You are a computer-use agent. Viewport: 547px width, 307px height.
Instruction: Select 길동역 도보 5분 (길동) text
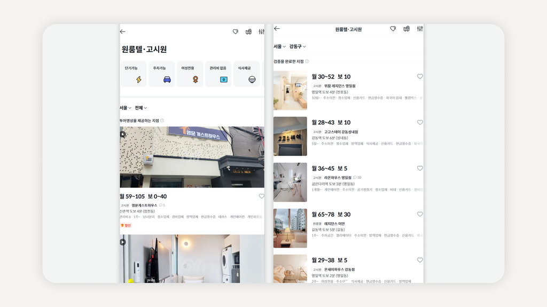coord(329,230)
